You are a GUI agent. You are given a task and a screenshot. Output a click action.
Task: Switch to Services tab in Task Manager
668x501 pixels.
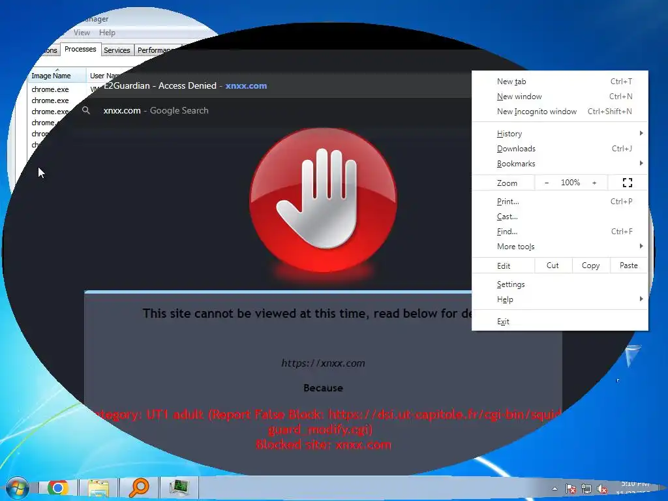pos(117,50)
